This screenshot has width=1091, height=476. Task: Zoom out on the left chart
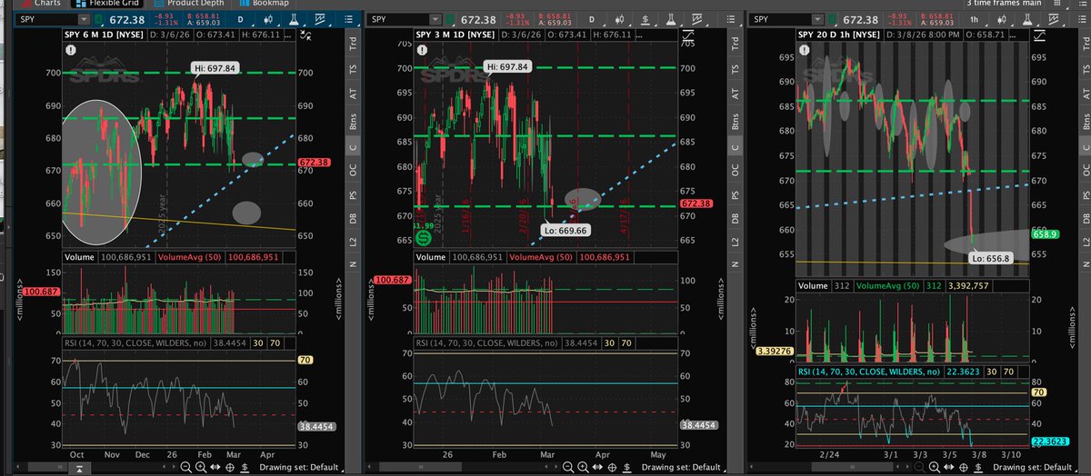pyautogui.click(x=185, y=467)
